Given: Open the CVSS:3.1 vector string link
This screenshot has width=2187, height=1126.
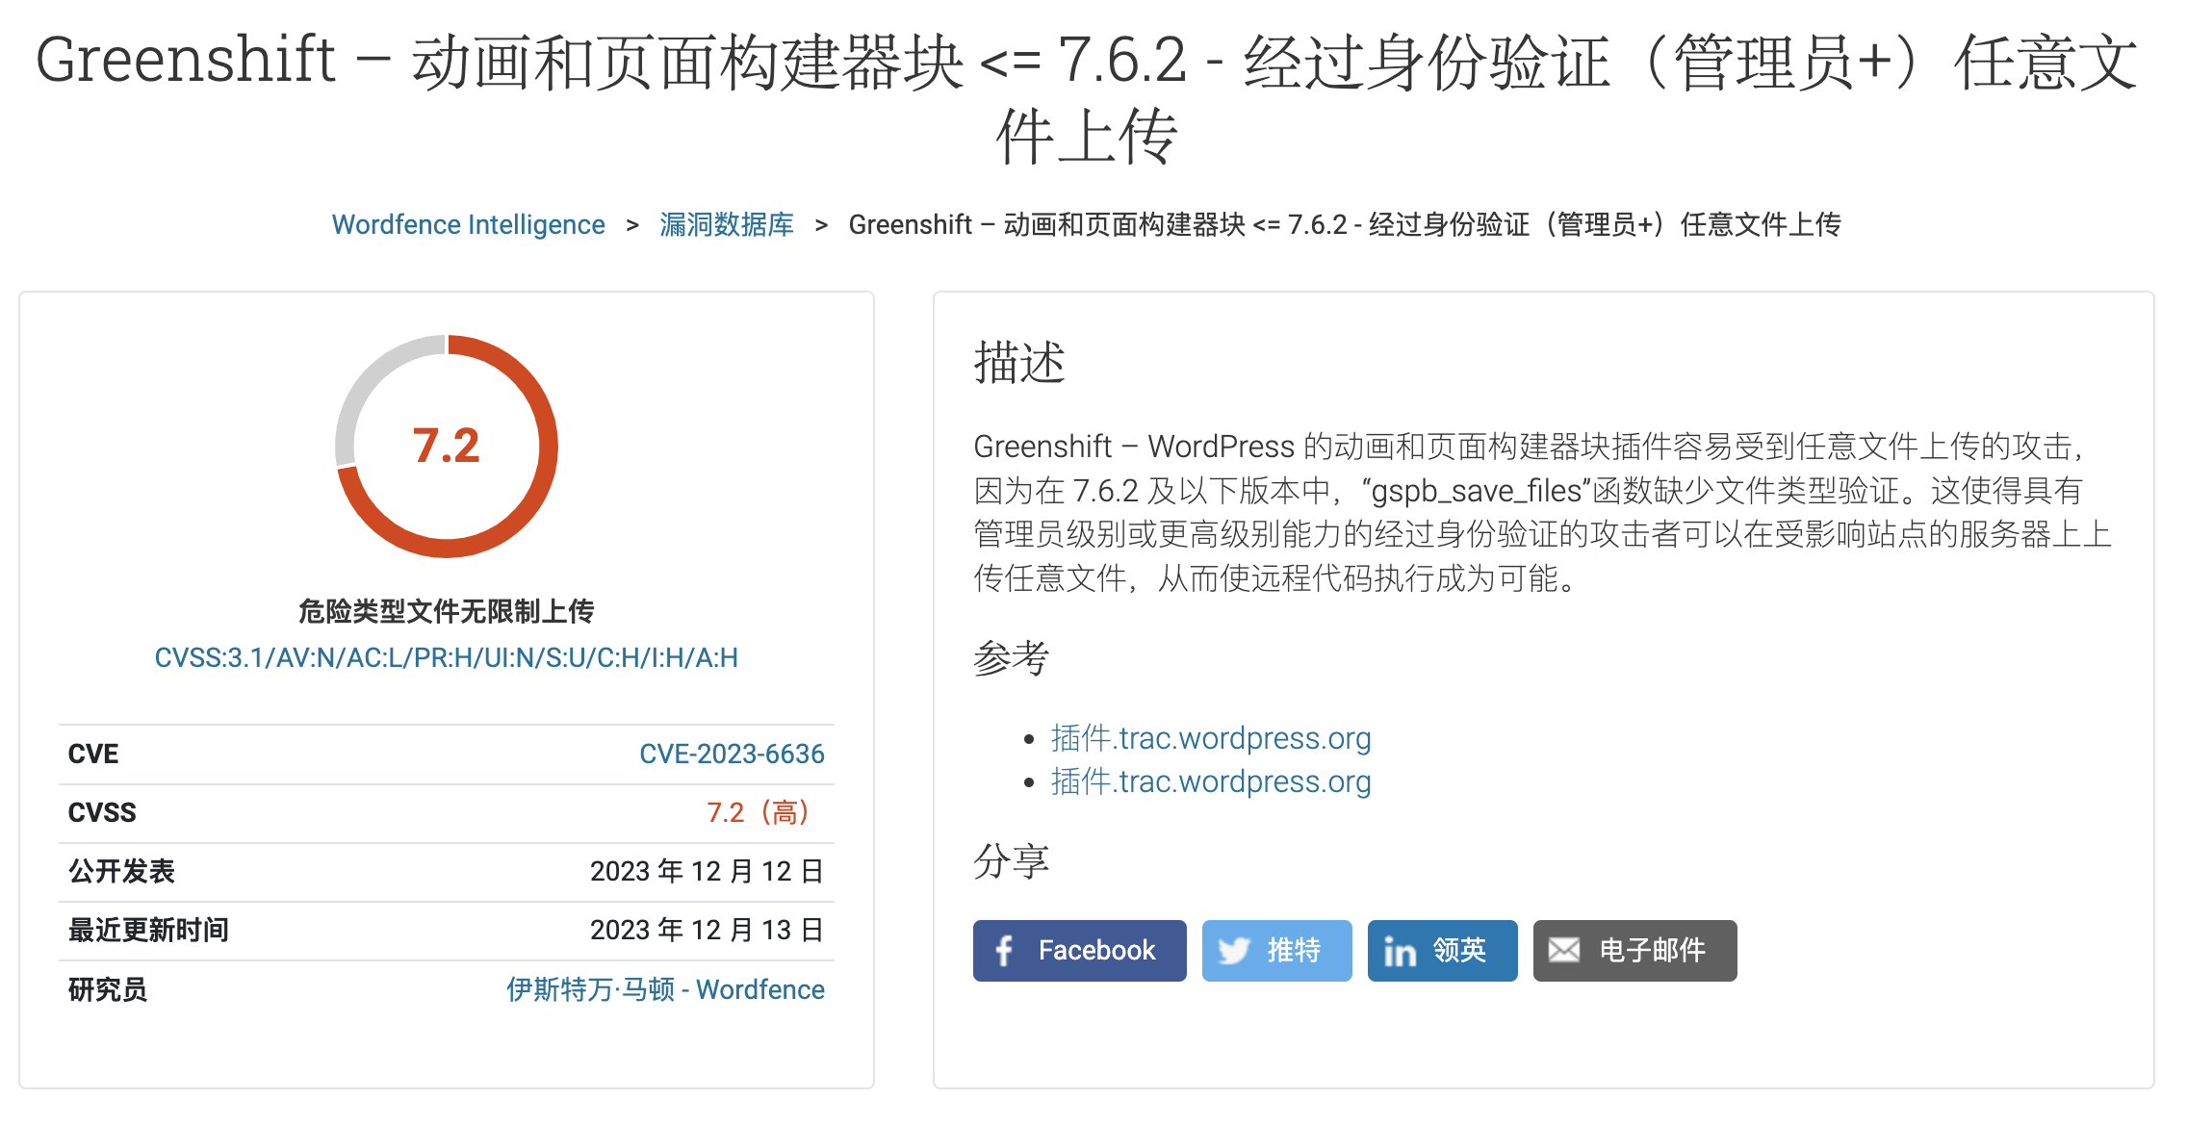Looking at the screenshot, I should [x=447, y=657].
